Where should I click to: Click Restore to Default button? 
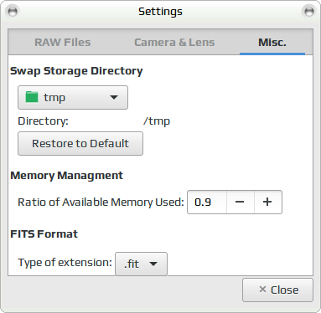pyautogui.click(x=80, y=144)
